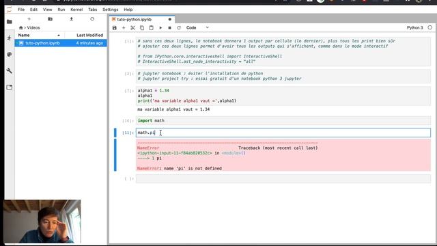Screen dimensions: 437x246
Task: Open the Help menu
Action: 128,10
